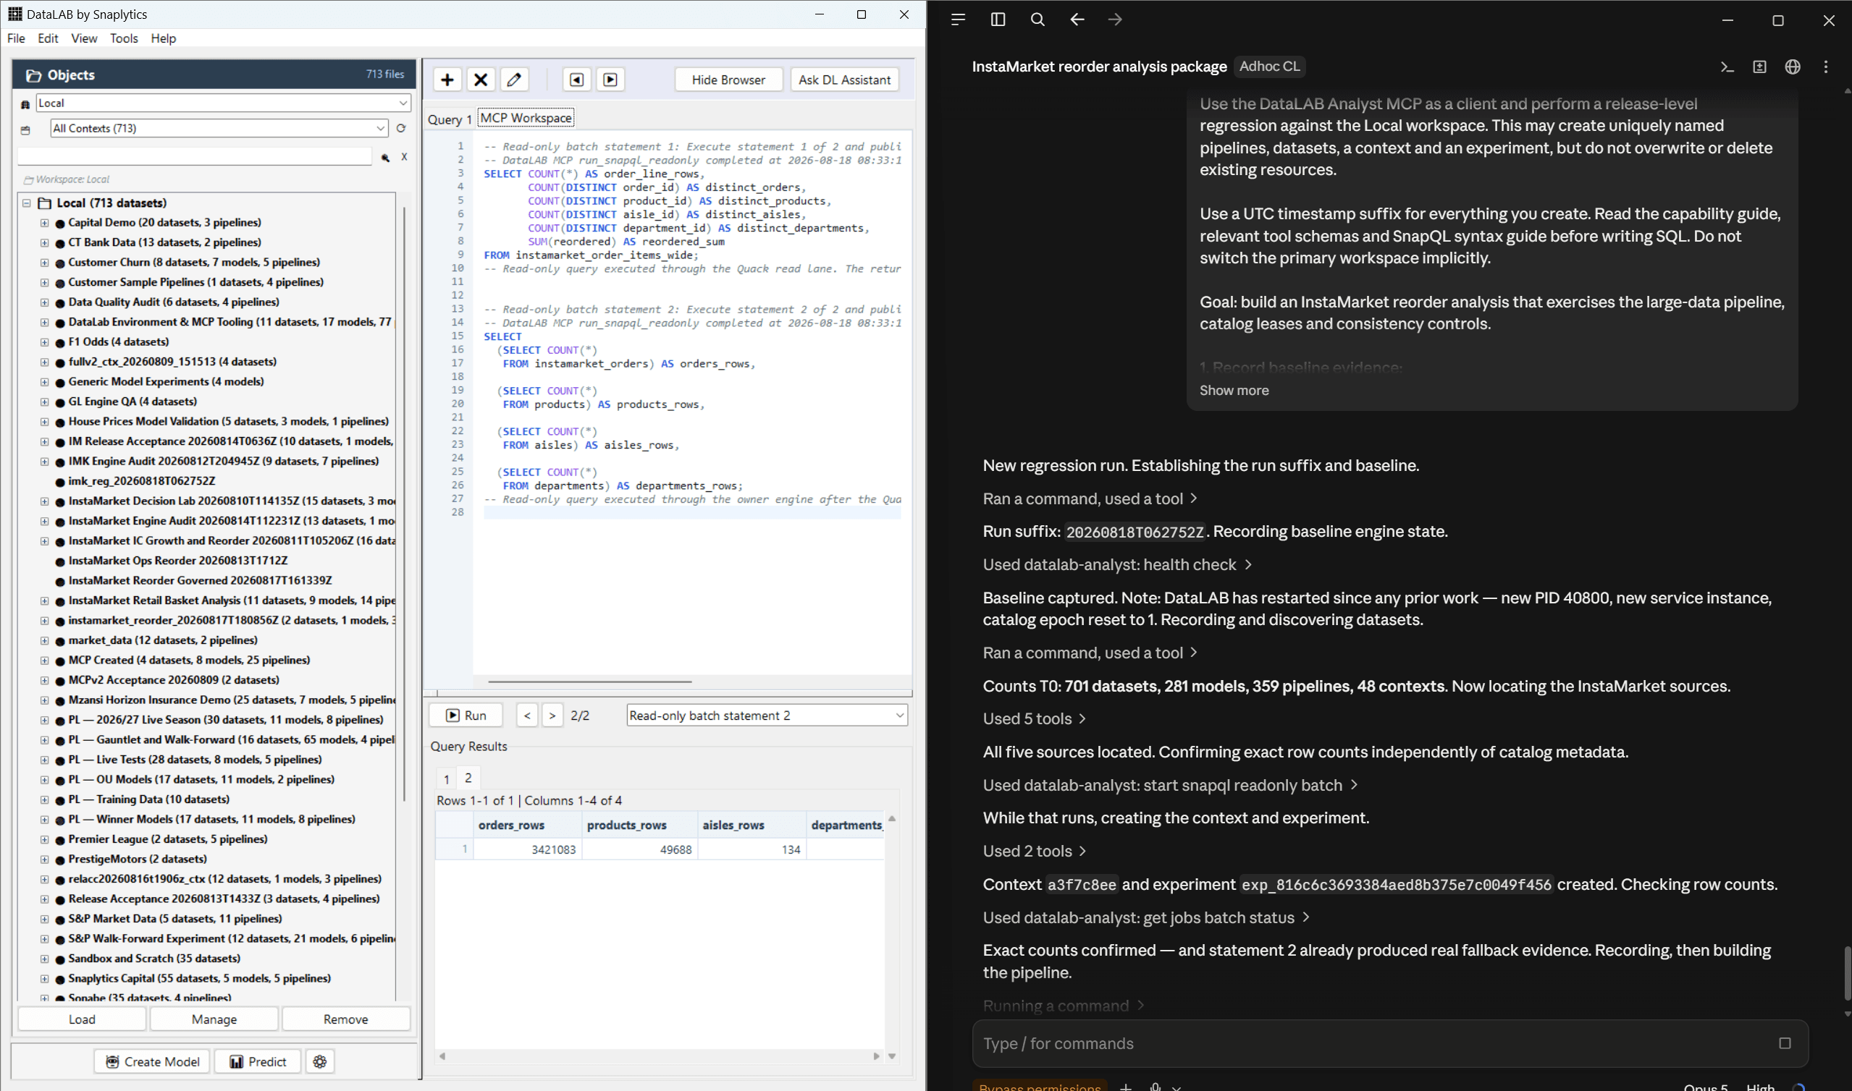Click the context icon beside All Contexts
The height and width of the screenshot is (1091, 1852).
tap(26, 130)
